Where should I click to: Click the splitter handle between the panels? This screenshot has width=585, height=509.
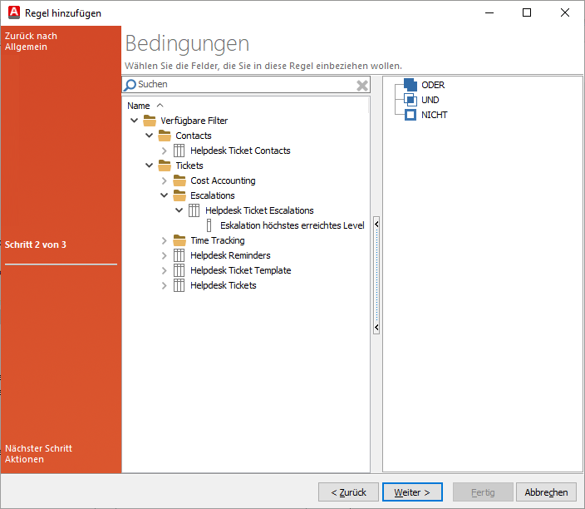coord(376,274)
